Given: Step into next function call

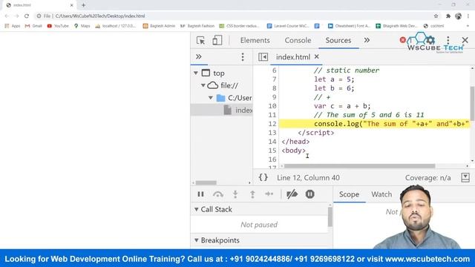Looking at the screenshot, I should [x=235, y=194].
